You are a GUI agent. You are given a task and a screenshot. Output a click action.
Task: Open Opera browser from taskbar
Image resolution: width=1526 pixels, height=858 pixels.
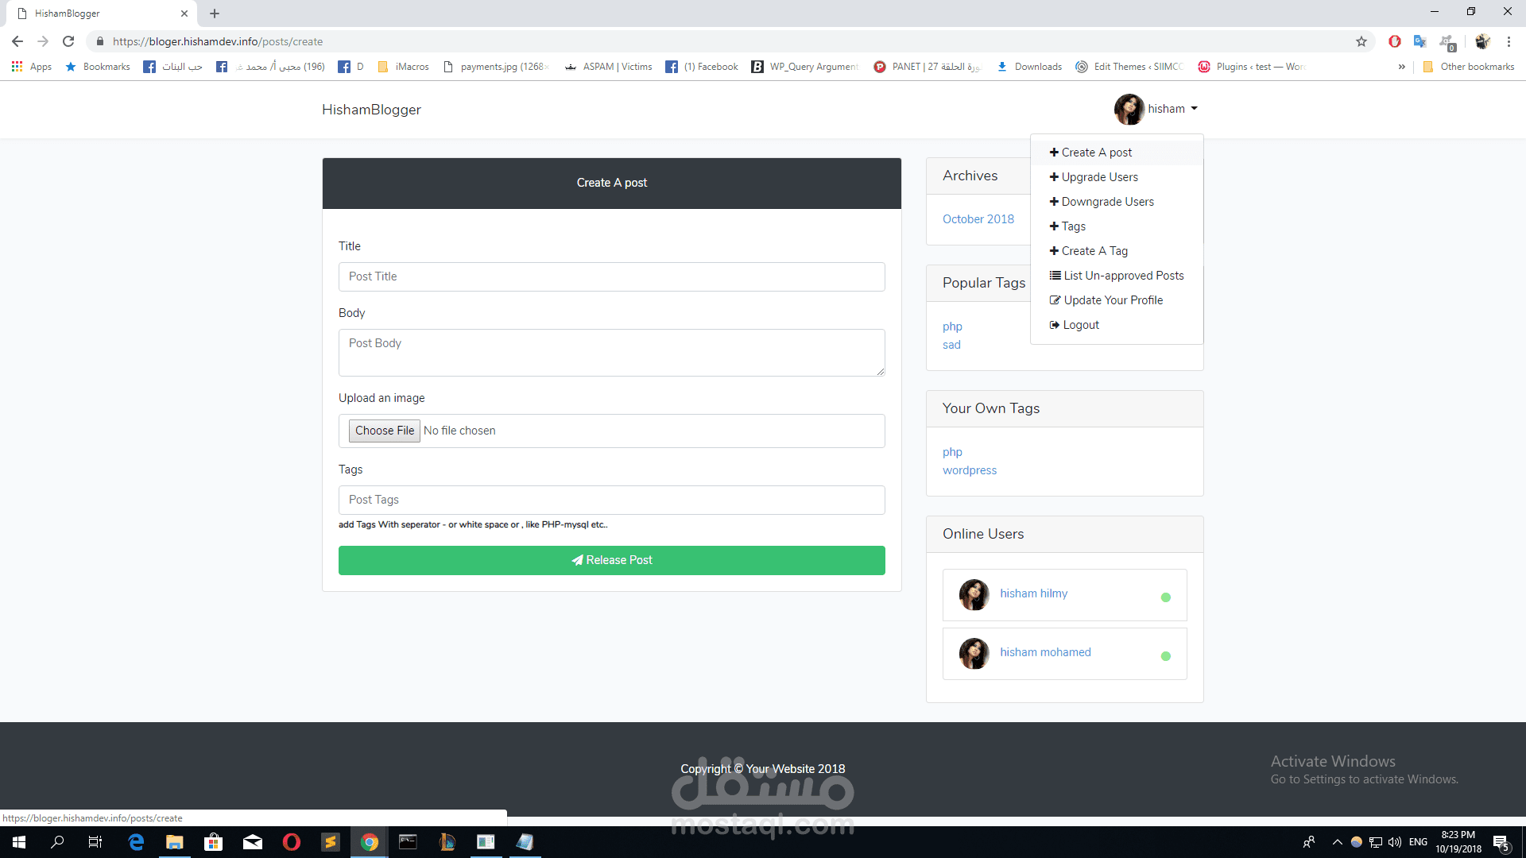tap(291, 842)
